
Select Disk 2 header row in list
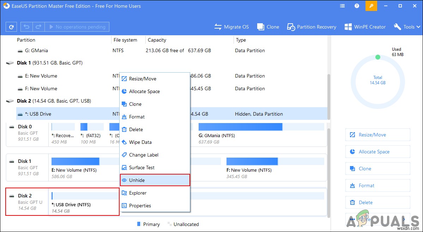[x=166, y=101]
